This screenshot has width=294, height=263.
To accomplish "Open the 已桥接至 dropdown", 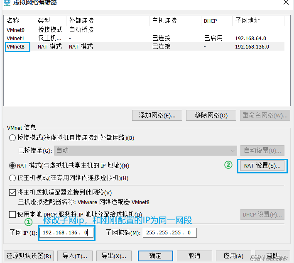I will click(x=146, y=151).
